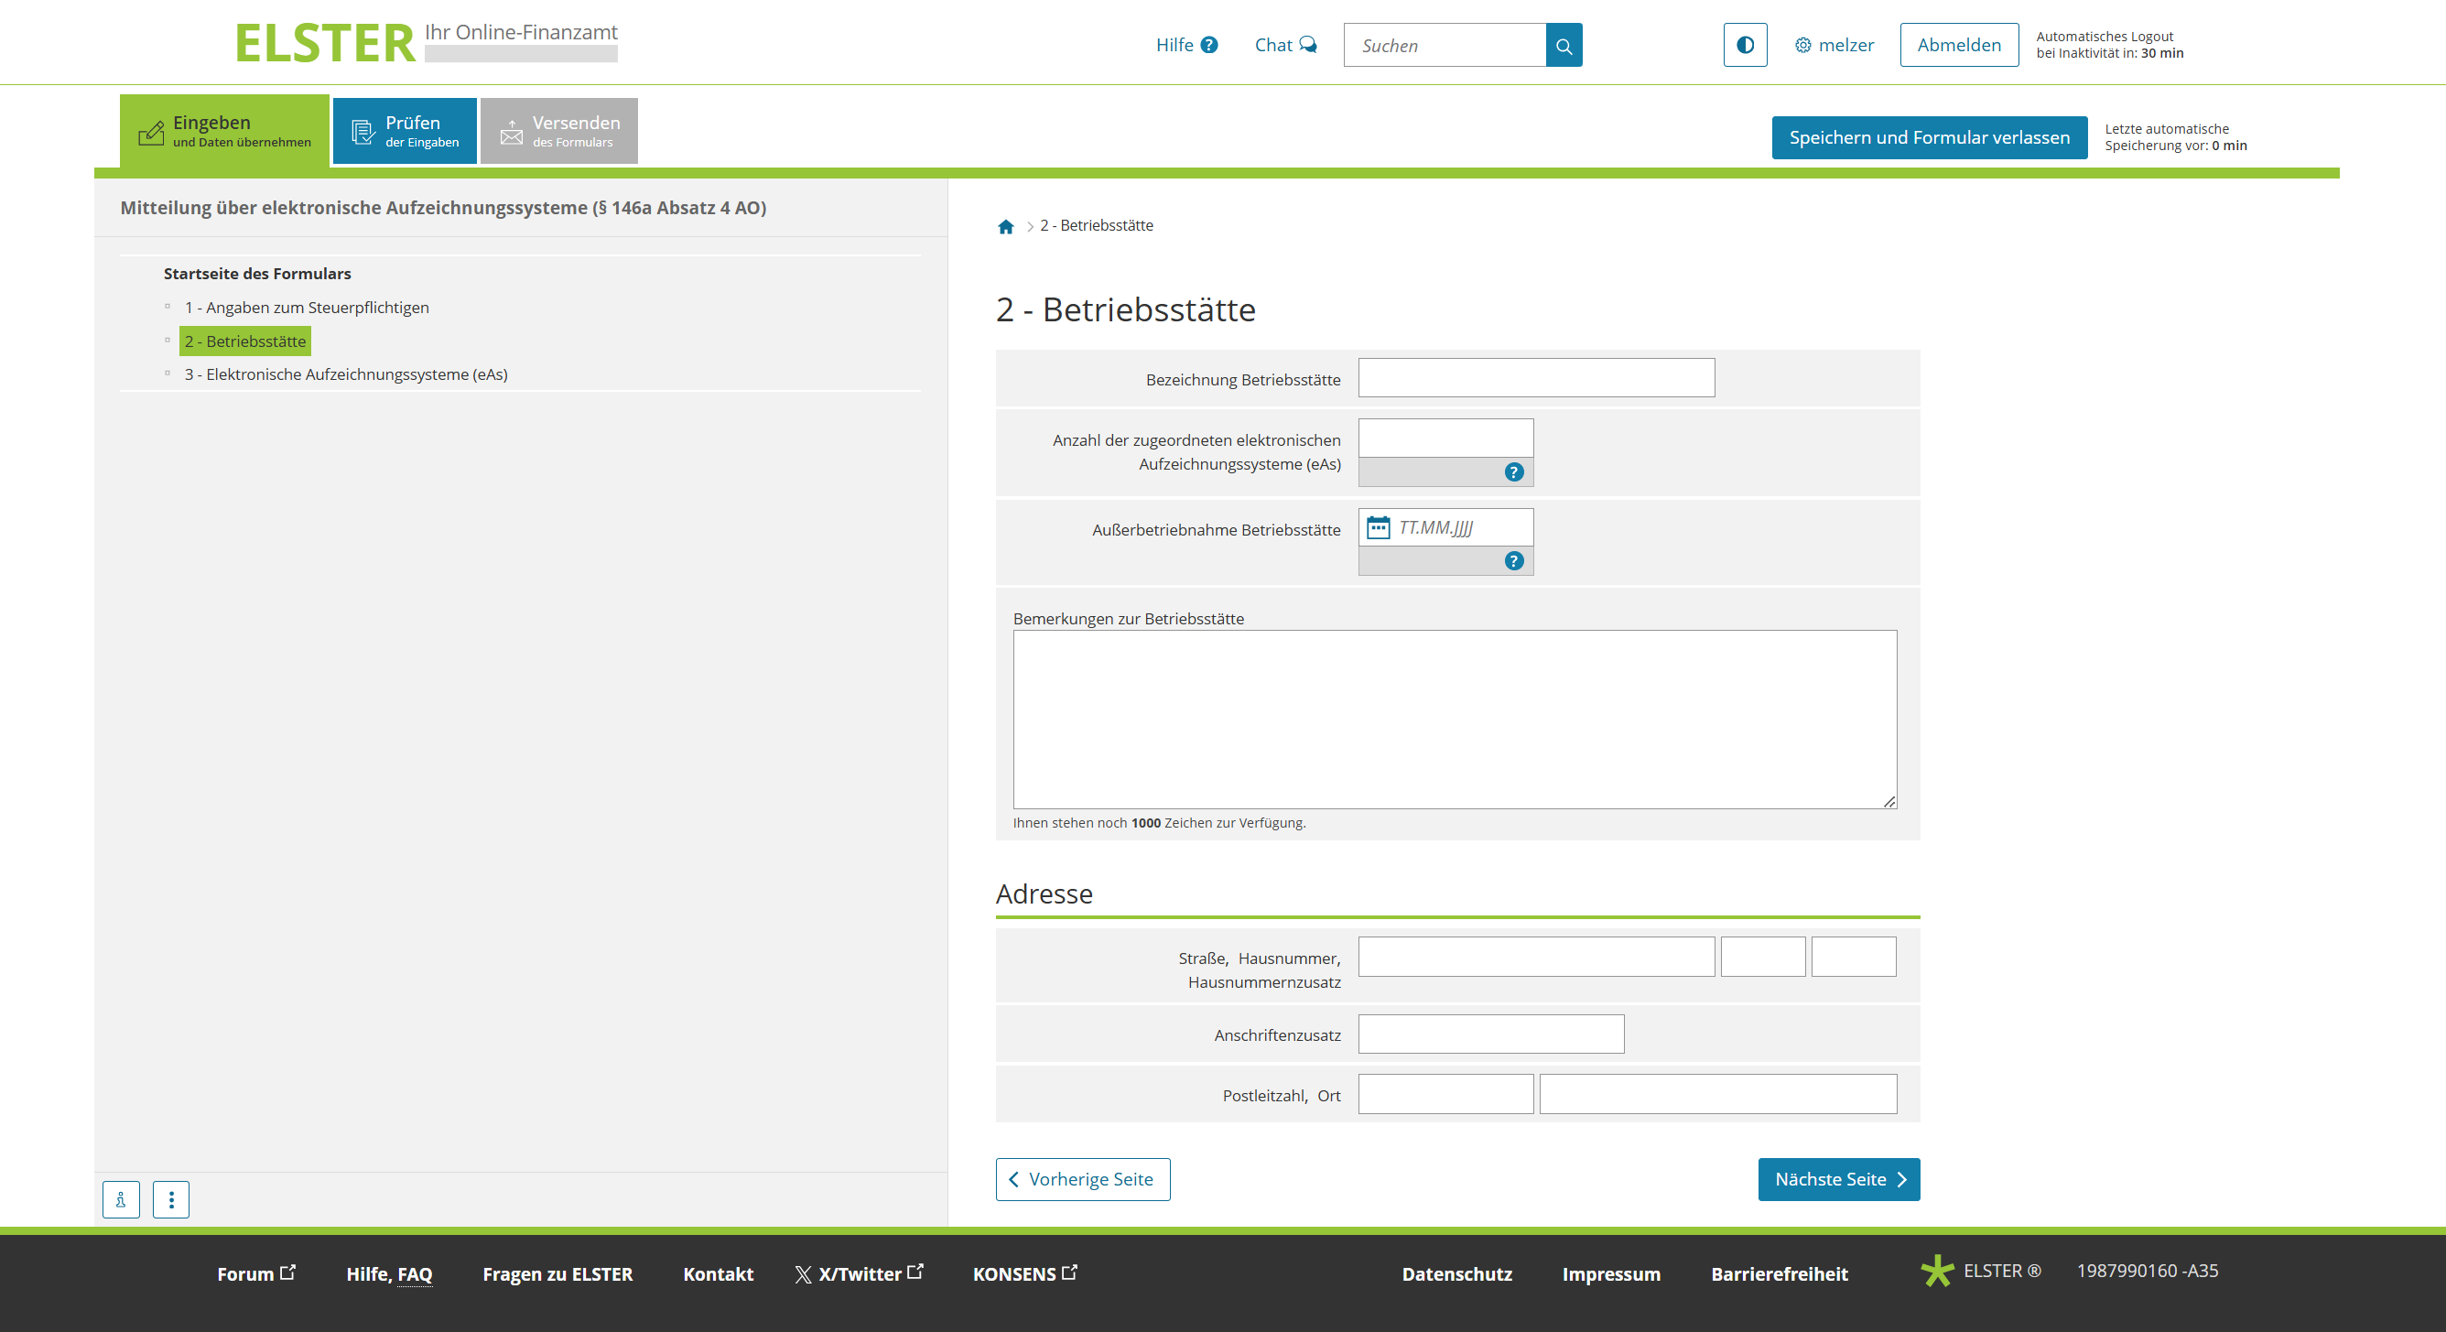The width and height of the screenshot is (2446, 1332).
Task: Open the calendar date picker icon
Action: (1378, 528)
